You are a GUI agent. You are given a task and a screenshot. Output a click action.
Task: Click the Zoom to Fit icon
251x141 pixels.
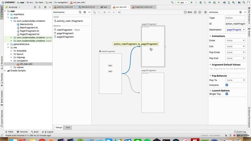click(x=200, y=12)
